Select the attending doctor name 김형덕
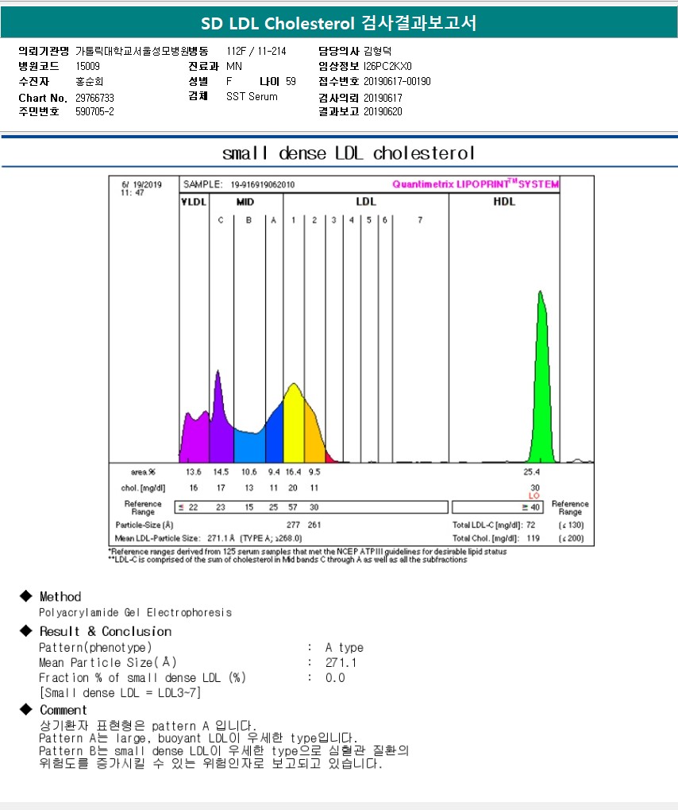The height and width of the screenshot is (810, 678). tap(378, 51)
